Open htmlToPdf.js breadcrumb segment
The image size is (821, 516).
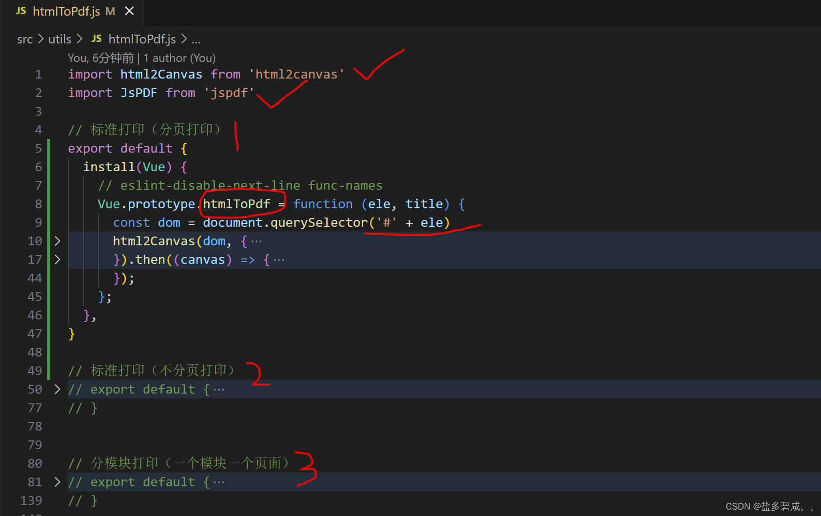pos(142,39)
